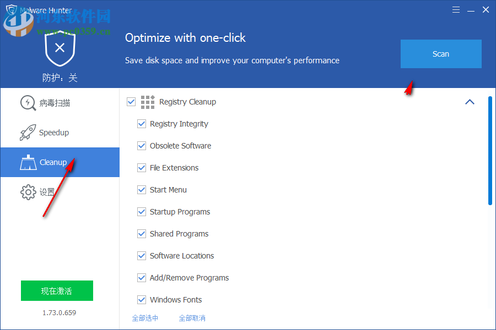Toggle the Windows Fonts checkbox
496x330 pixels.
click(x=142, y=300)
